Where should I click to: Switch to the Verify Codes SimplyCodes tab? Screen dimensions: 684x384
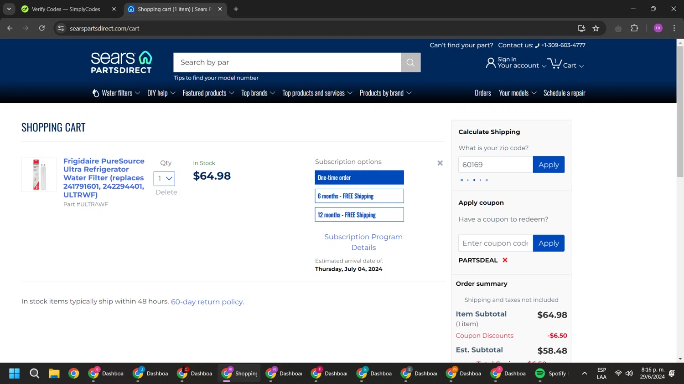pyautogui.click(x=66, y=9)
